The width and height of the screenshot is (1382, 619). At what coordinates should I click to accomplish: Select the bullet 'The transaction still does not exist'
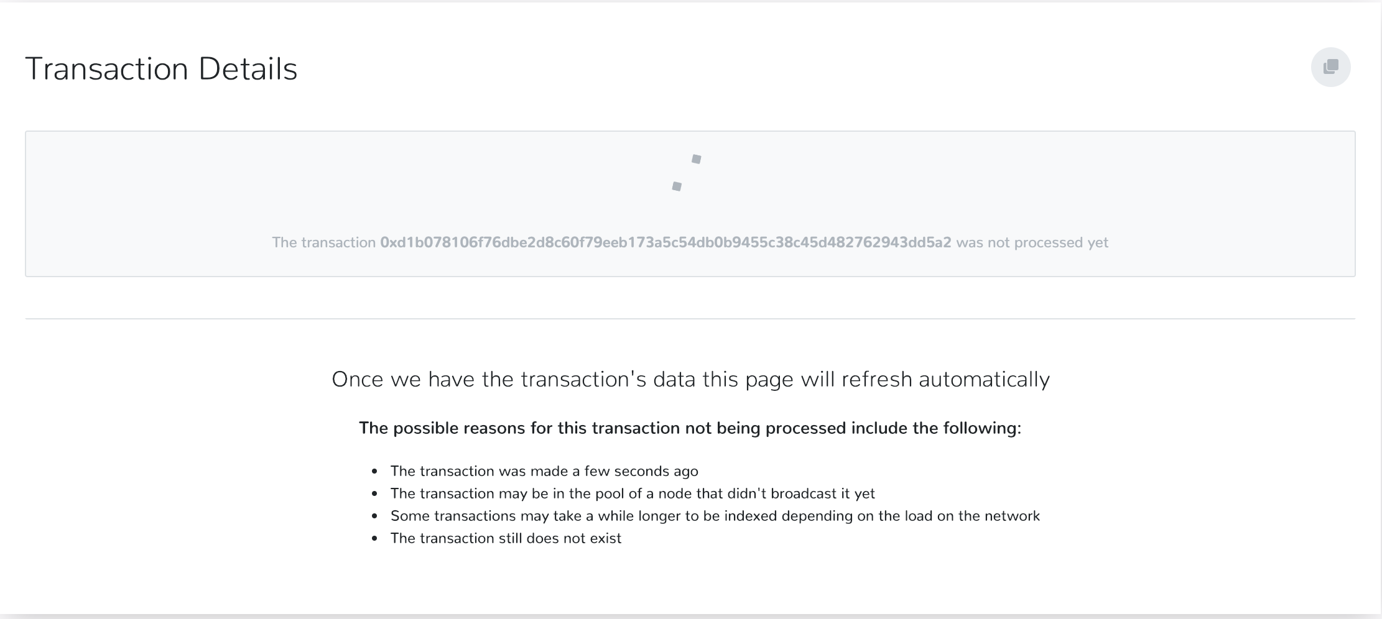click(x=506, y=538)
